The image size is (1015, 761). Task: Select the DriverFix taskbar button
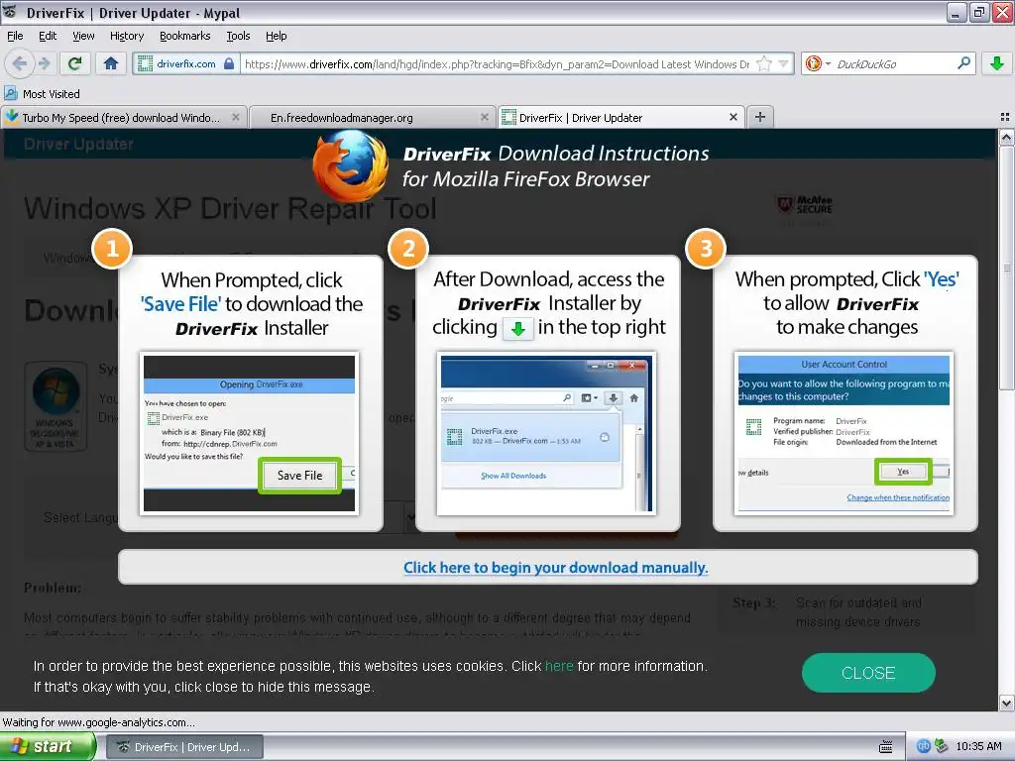click(x=184, y=747)
